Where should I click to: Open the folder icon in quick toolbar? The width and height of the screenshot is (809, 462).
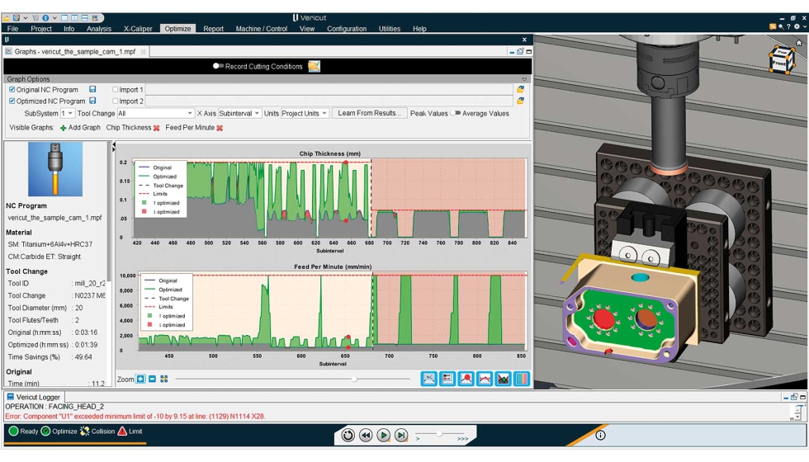point(7,17)
